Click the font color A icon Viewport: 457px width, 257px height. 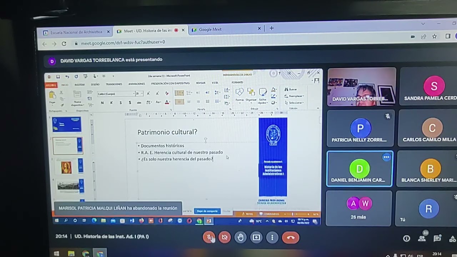click(x=167, y=102)
